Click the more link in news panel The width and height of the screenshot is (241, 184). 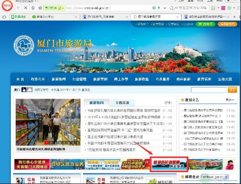click(x=168, y=103)
